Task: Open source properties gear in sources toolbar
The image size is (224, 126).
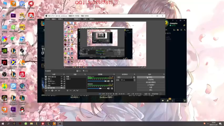Action: [52, 90]
